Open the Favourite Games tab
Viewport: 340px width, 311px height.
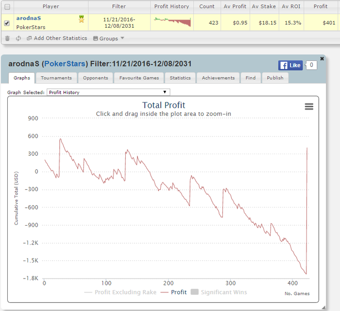pos(139,78)
